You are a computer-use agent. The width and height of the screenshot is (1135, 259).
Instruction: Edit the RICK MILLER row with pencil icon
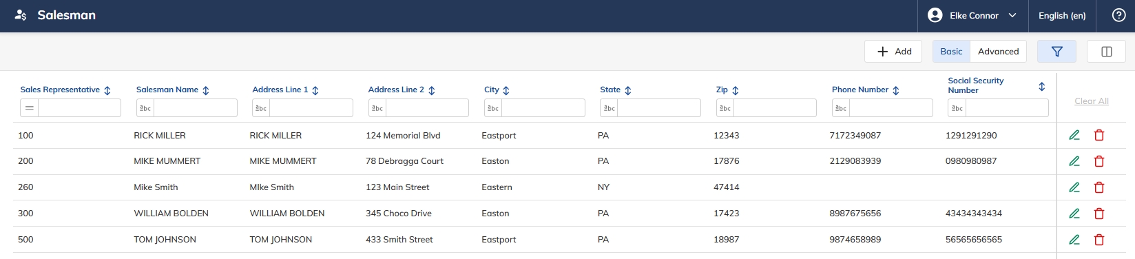point(1074,136)
